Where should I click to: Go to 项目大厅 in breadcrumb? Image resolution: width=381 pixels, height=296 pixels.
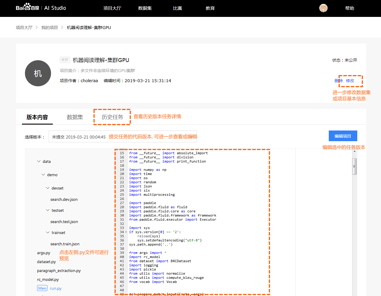click(x=24, y=28)
